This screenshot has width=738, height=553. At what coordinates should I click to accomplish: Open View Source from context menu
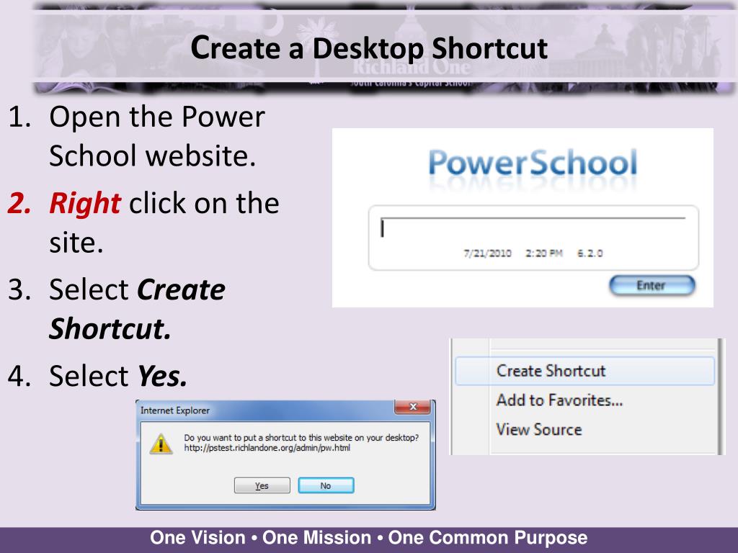click(x=539, y=429)
